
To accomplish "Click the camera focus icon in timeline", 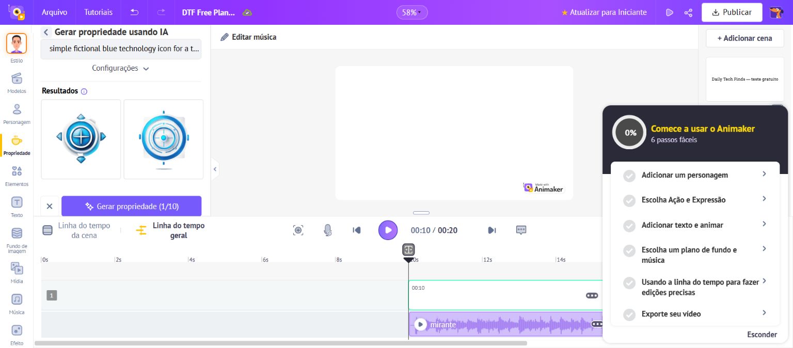I will tap(298, 230).
